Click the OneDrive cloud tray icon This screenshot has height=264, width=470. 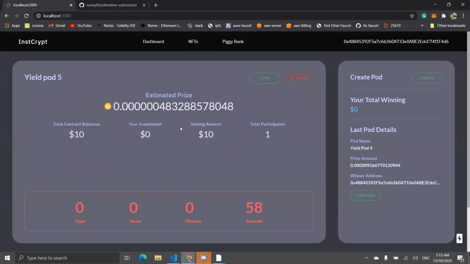376,258
